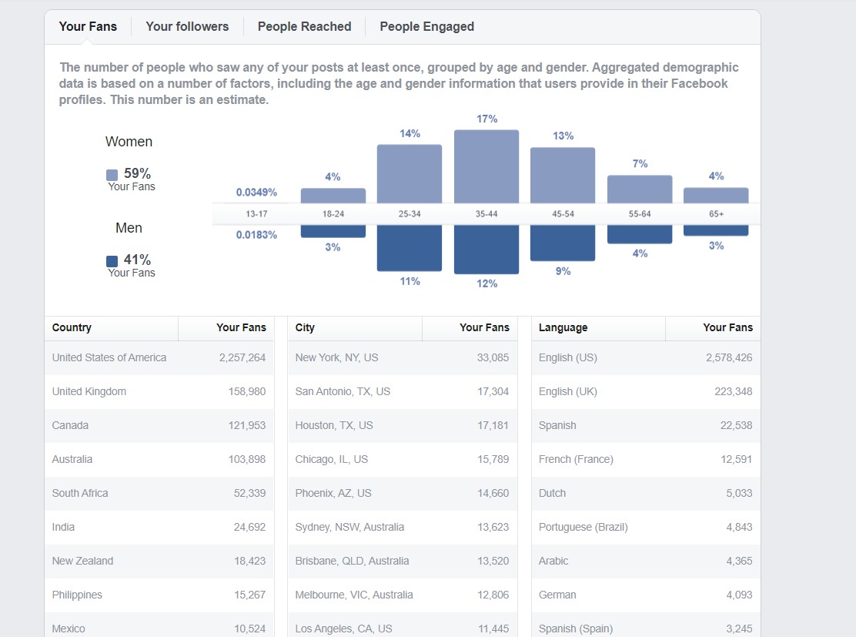Select the 9% men bar for 45-54
This screenshot has height=637, width=856.
[563, 243]
